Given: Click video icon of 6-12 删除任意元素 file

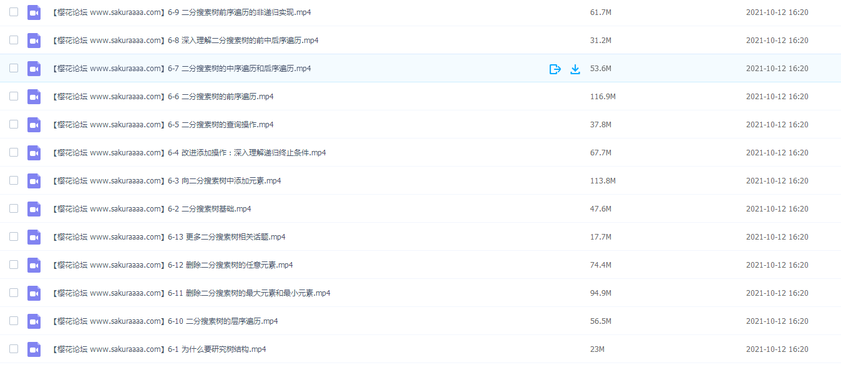Looking at the screenshot, I should tap(34, 265).
